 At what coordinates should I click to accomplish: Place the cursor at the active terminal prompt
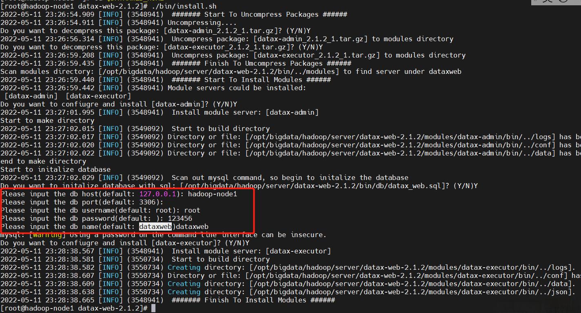[154, 308]
